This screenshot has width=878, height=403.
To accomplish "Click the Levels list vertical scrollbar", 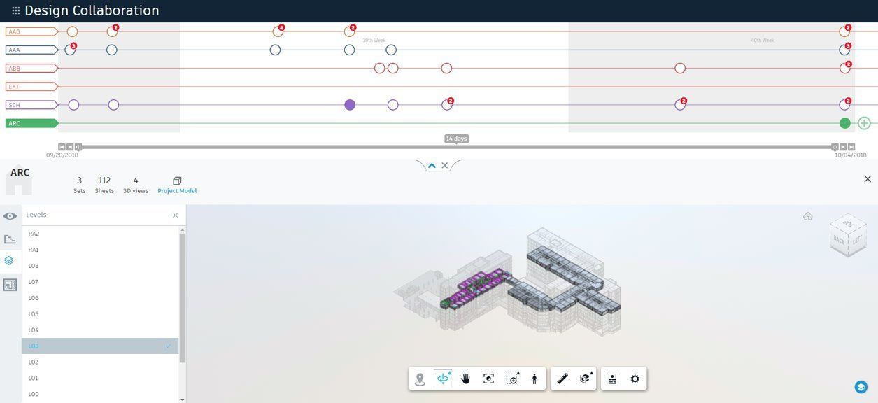I will [183, 297].
